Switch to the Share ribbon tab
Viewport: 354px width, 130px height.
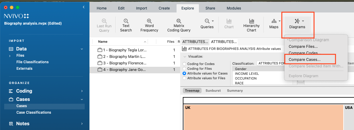coord(210,8)
